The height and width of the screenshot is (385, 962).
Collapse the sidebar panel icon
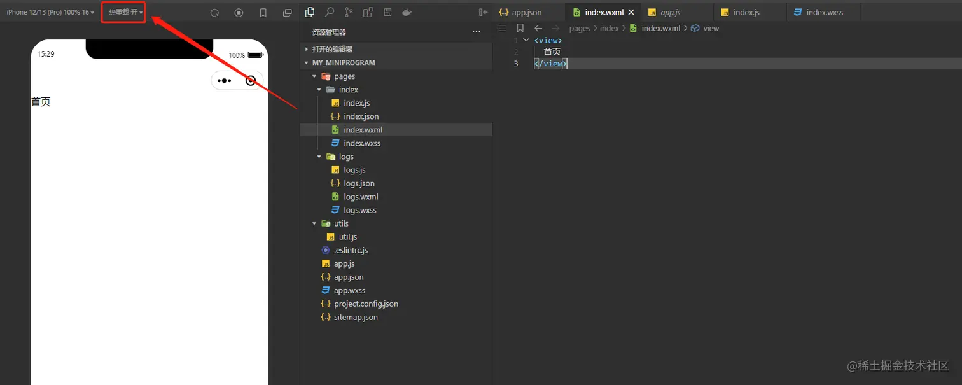(x=483, y=12)
